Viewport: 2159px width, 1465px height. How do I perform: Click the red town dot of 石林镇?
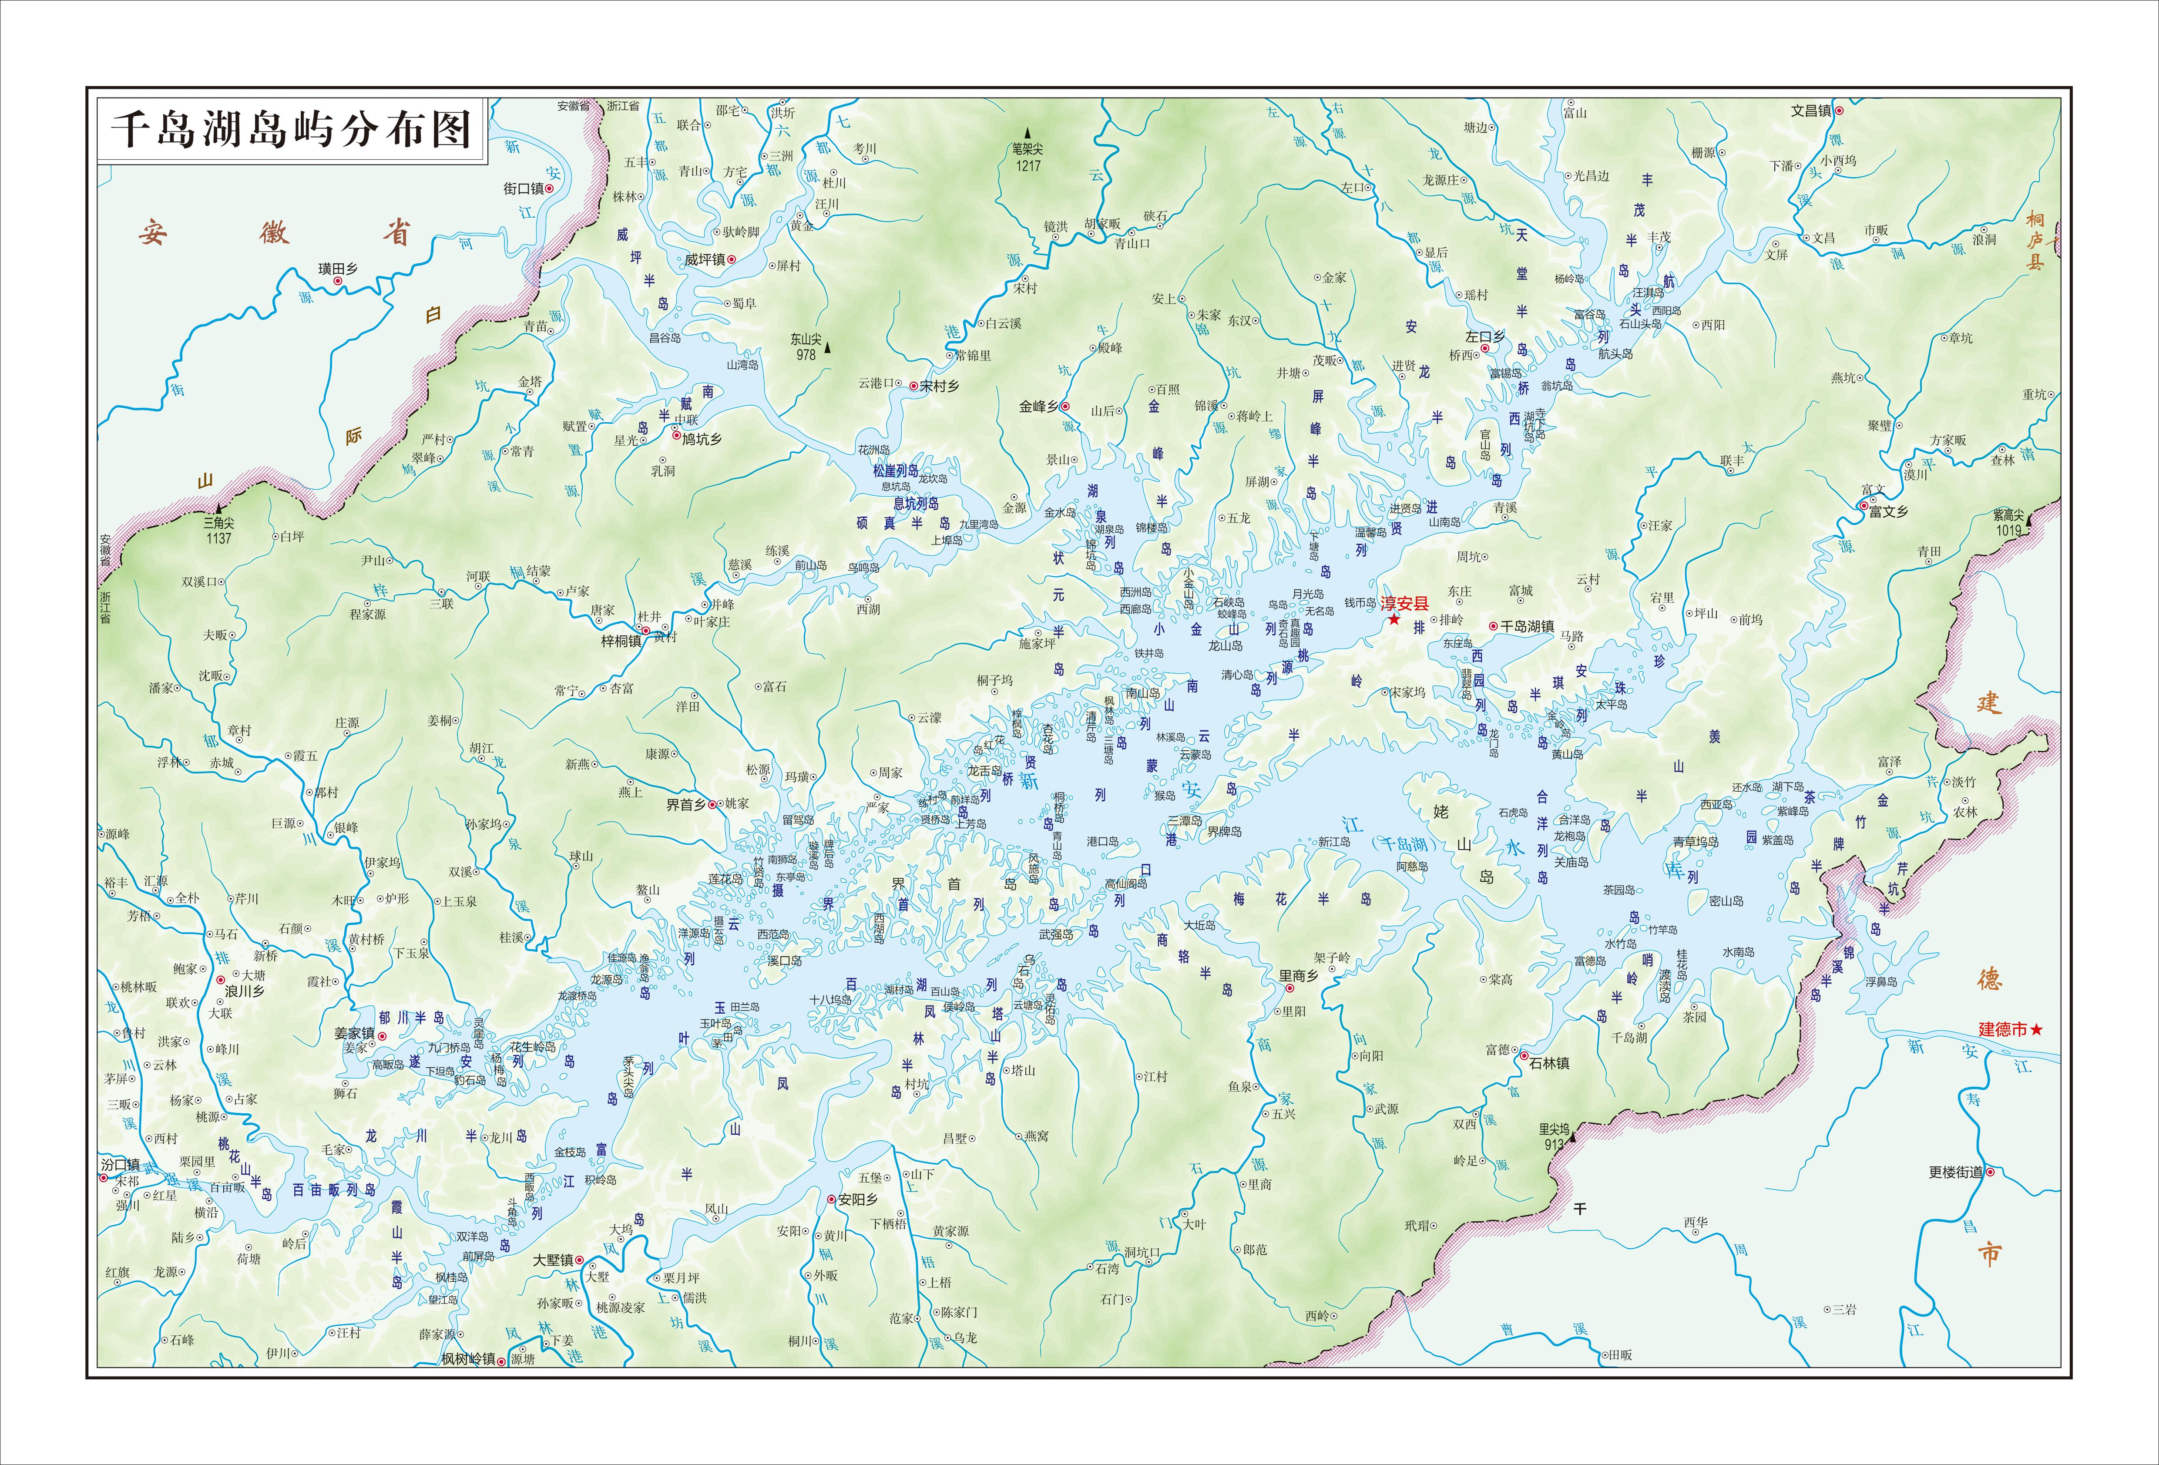pos(1524,1056)
